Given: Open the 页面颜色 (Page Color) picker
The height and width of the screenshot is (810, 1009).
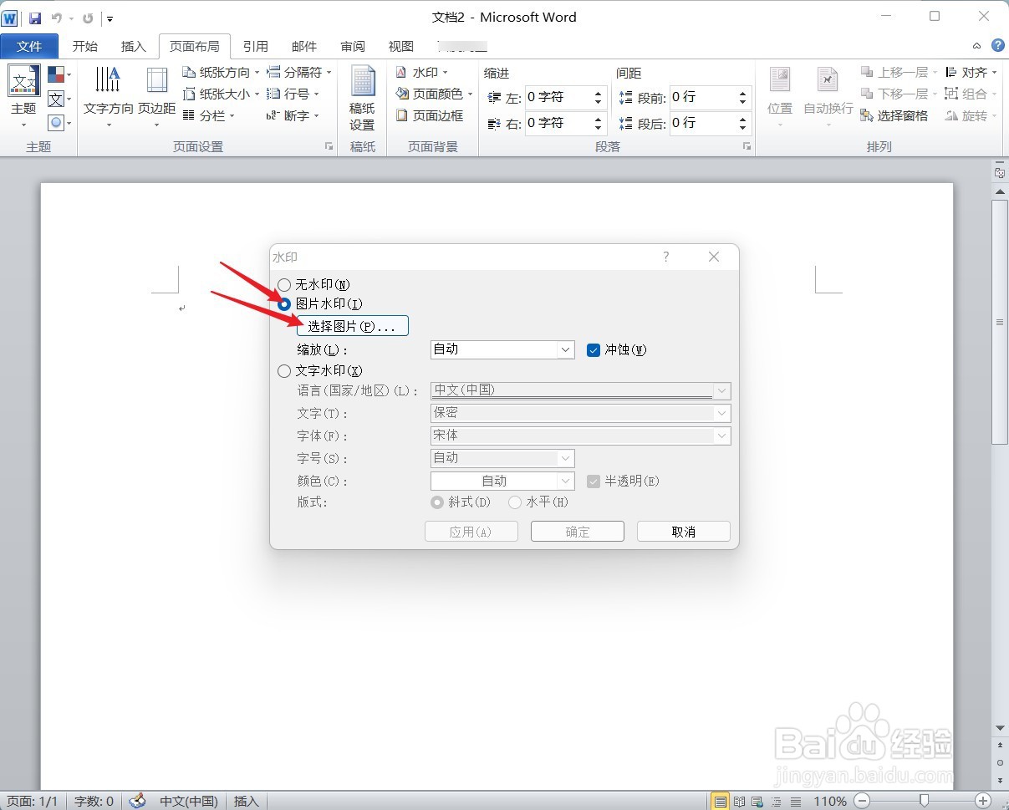Looking at the screenshot, I should pyautogui.click(x=436, y=94).
